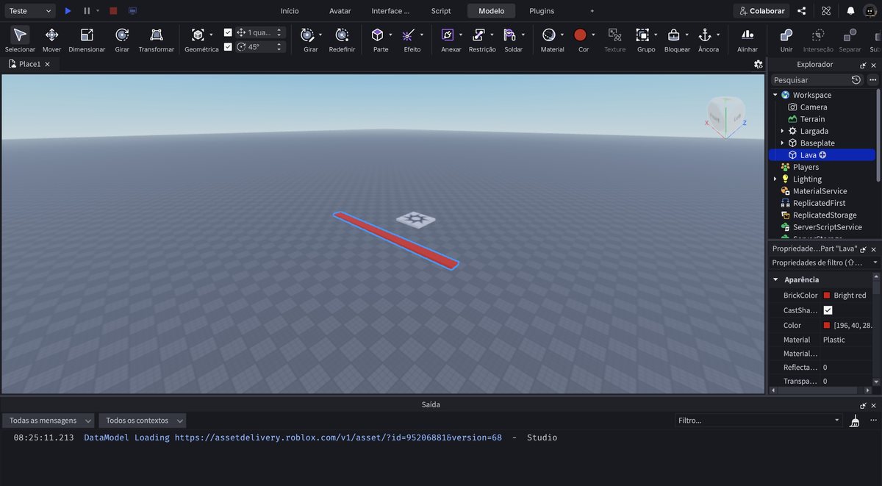Expand the Lighting service
This screenshot has width=882, height=486.
(x=775, y=179)
